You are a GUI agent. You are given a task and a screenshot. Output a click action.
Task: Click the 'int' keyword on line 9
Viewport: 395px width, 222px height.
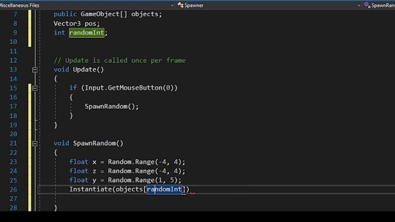point(59,33)
